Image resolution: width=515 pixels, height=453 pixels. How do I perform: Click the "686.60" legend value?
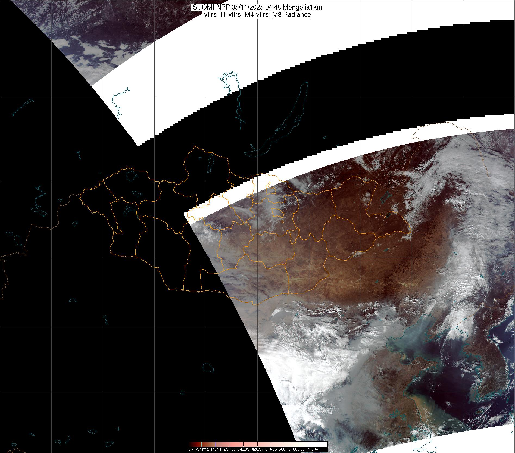tap(299, 449)
